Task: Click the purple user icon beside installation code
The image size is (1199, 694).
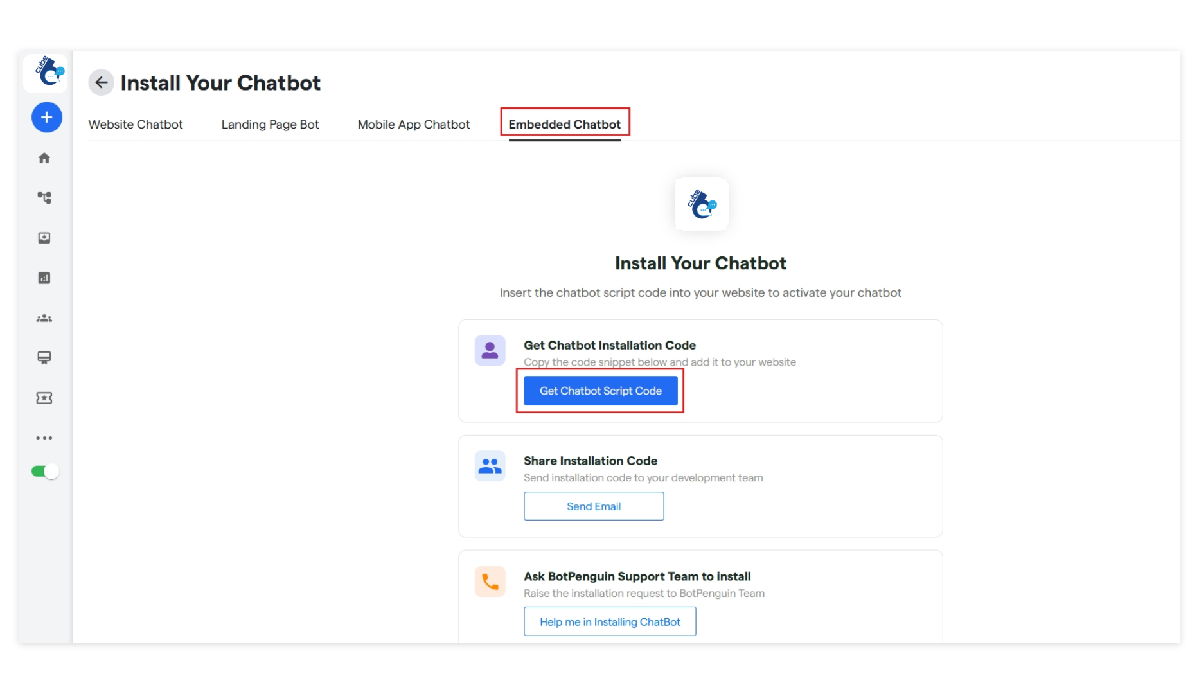Action: (x=490, y=350)
